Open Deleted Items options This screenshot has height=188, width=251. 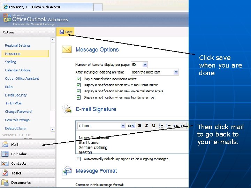click(x=15, y=128)
